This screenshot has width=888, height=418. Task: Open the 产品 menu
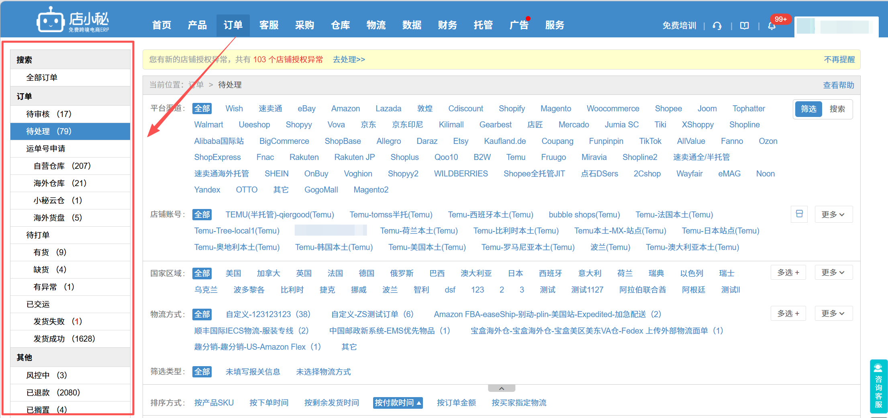click(x=197, y=25)
